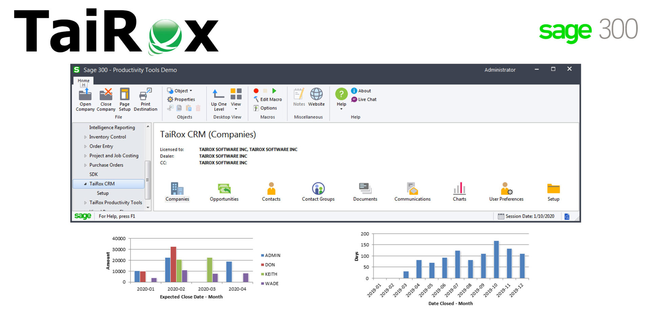Select the Home ribbon tab
Screen dimensions: 651x325
(83, 81)
